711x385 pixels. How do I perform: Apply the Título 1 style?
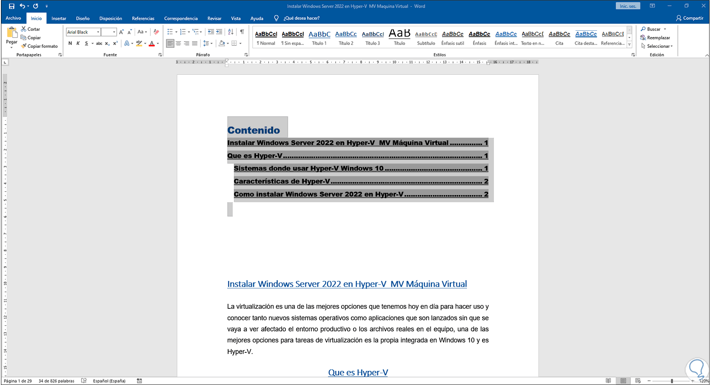[x=319, y=37]
